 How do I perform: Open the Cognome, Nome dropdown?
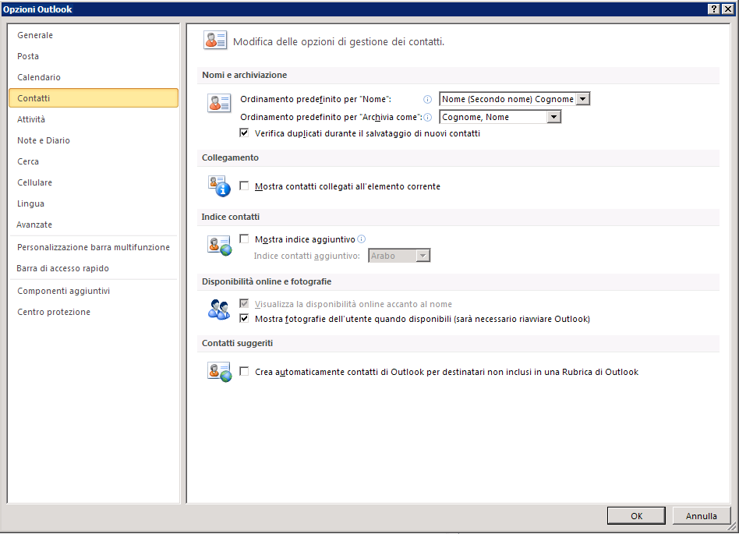pyautogui.click(x=553, y=117)
